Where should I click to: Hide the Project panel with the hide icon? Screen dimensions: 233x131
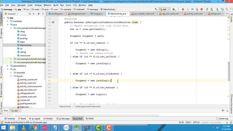(x=43, y=14)
